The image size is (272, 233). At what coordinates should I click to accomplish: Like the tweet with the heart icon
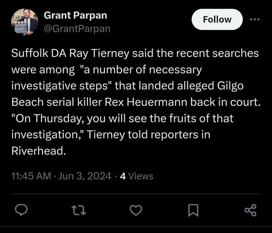[136, 210]
